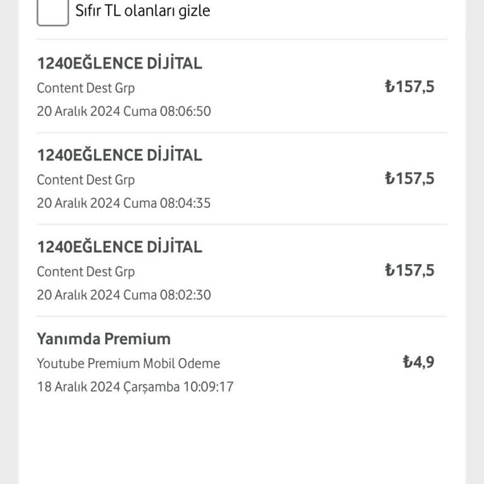Image resolution: width=484 pixels, height=484 pixels.
Task: Click Content Dest Grp text above 08:04:35 date
Action: (86, 180)
